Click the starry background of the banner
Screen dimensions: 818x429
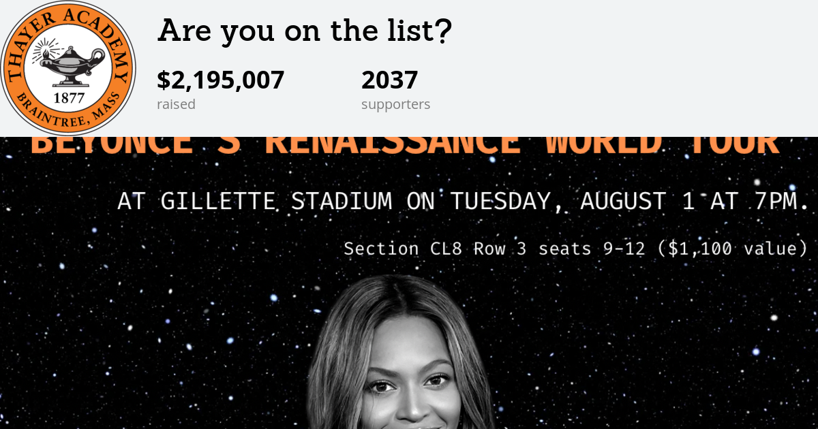pos(136,327)
